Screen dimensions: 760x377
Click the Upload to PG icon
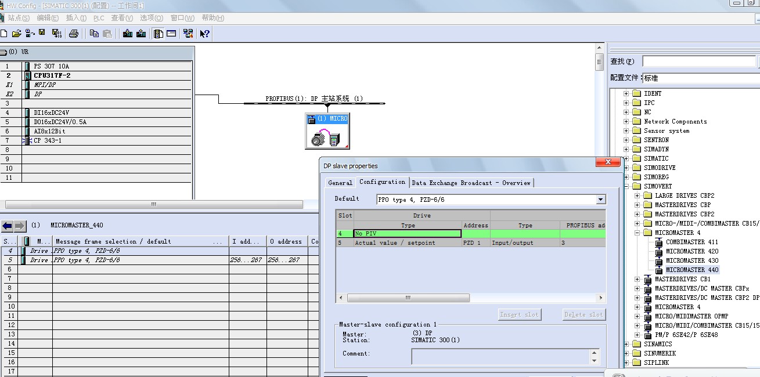click(141, 34)
